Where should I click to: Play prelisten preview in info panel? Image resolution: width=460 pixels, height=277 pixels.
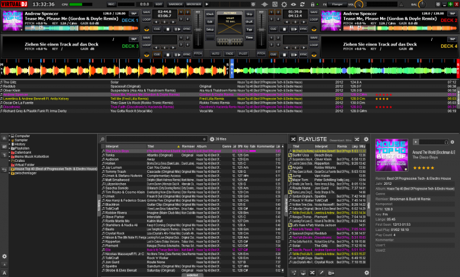(416, 142)
